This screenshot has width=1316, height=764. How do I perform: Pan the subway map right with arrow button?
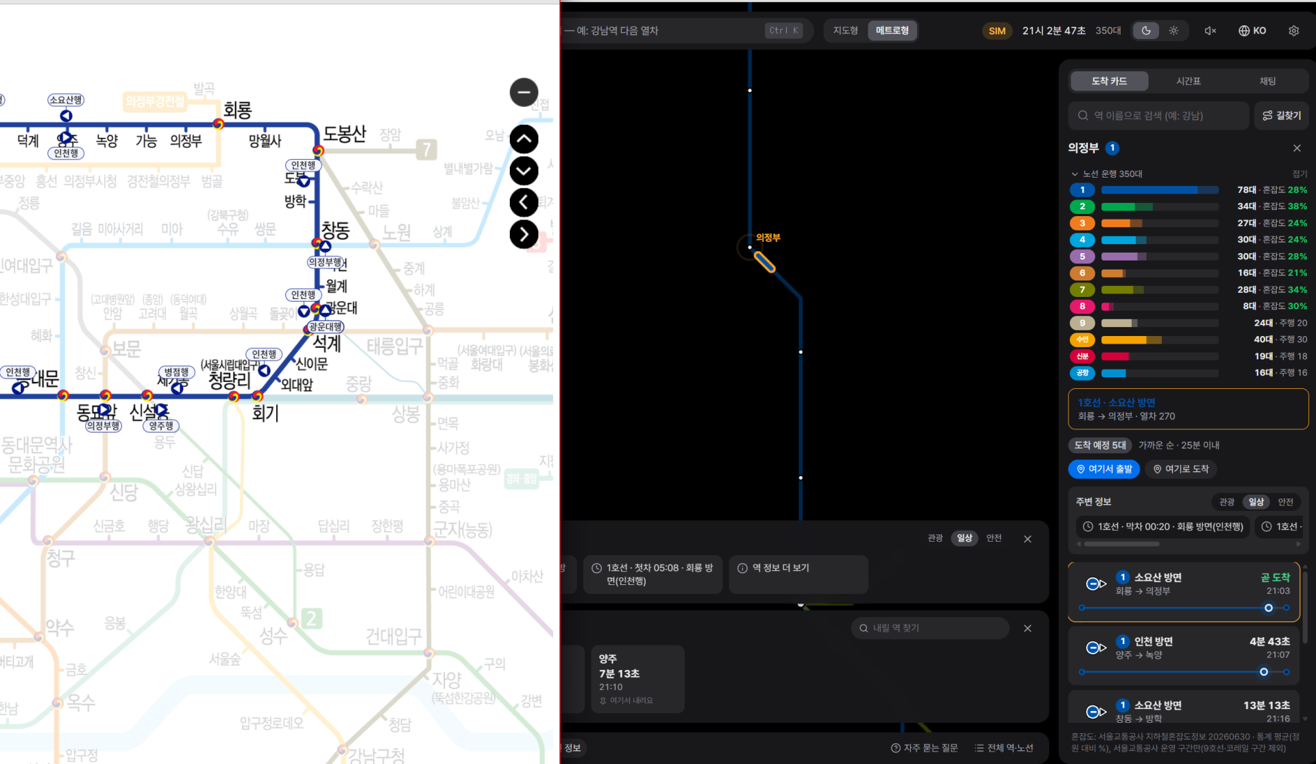(524, 235)
